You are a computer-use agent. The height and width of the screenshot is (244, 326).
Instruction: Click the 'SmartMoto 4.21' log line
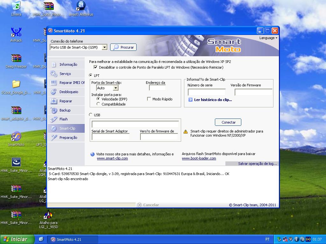point(60,169)
